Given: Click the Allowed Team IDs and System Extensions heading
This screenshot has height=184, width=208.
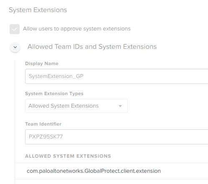Looking at the screenshot, I should (x=92, y=47).
